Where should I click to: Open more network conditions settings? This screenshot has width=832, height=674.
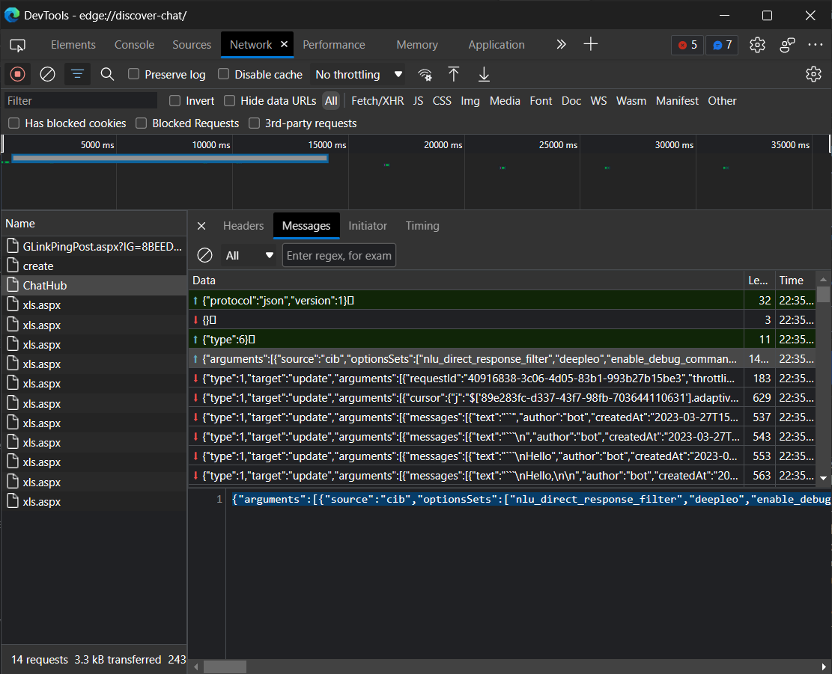[x=425, y=74]
